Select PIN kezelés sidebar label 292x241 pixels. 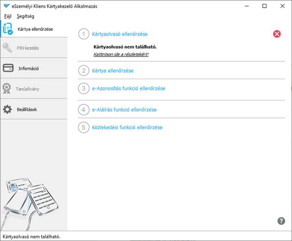click(x=28, y=48)
